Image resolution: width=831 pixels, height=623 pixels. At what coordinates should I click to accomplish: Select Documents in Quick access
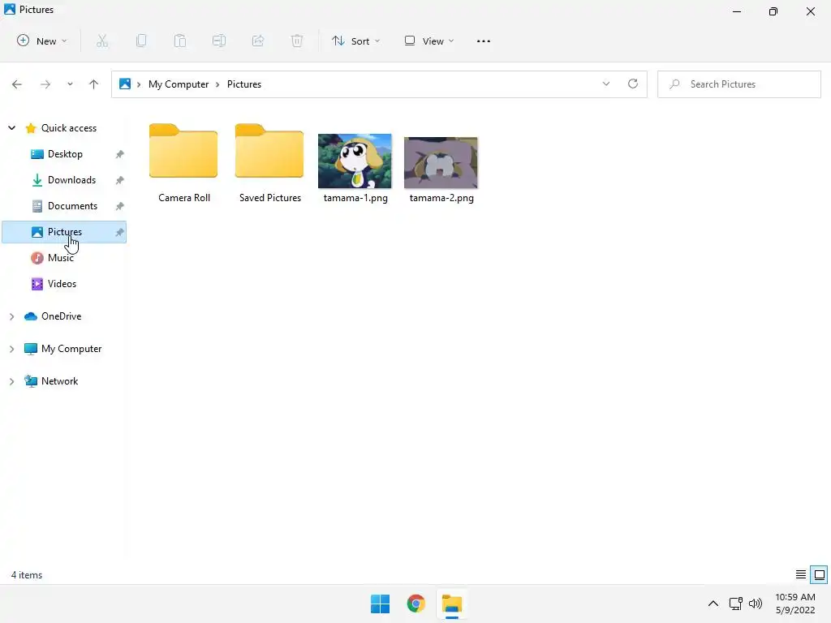[x=72, y=205]
